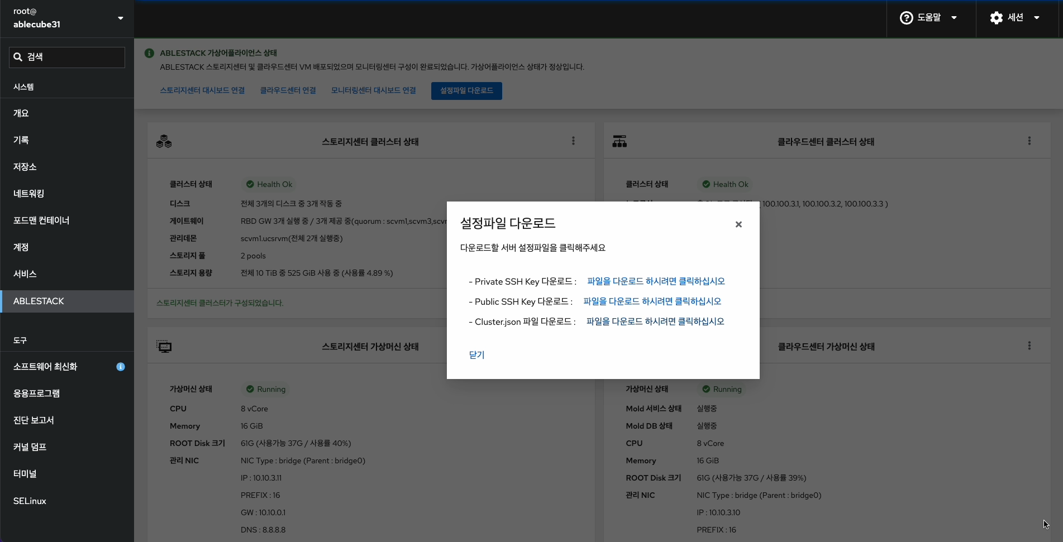Image resolution: width=1063 pixels, height=542 pixels.
Task: Close the dialog using 닫기 link
Action: tap(476, 355)
